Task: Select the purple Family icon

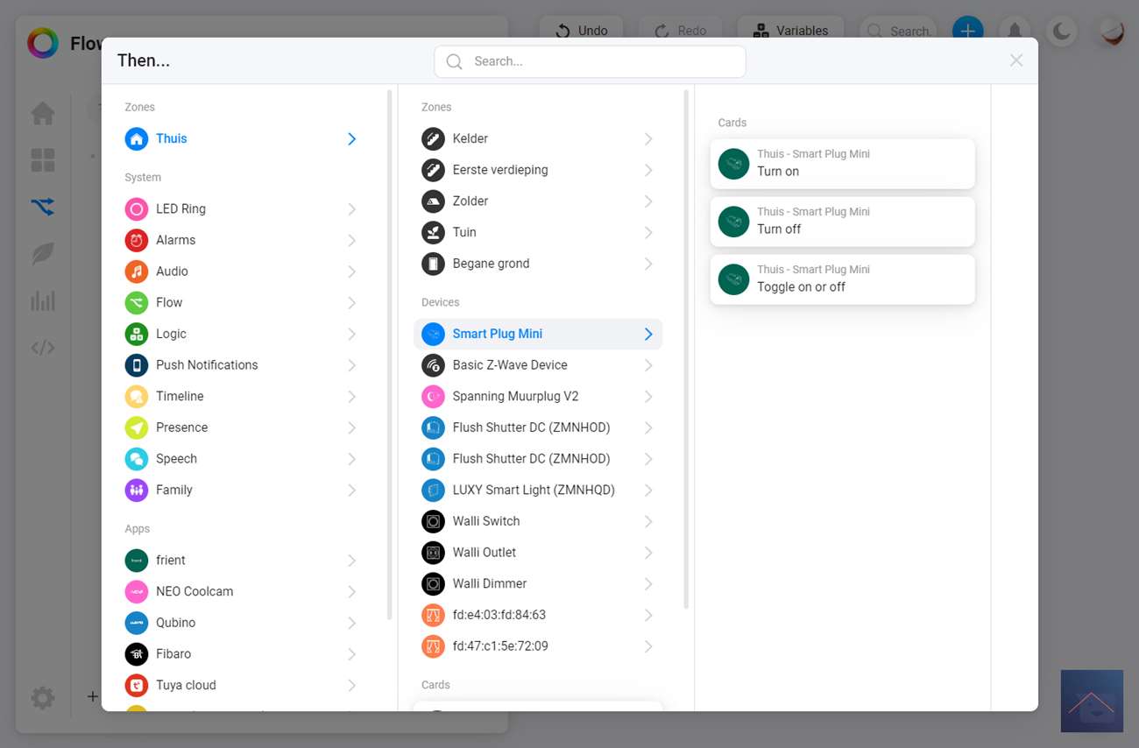Action: point(136,490)
